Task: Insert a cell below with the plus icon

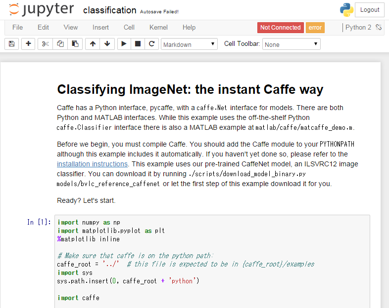Action: (28, 44)
